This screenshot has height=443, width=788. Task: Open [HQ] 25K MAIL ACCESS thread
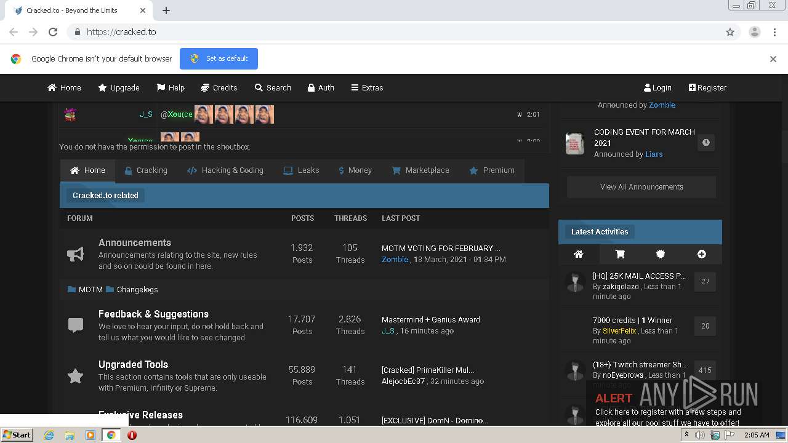coord(639,276)
